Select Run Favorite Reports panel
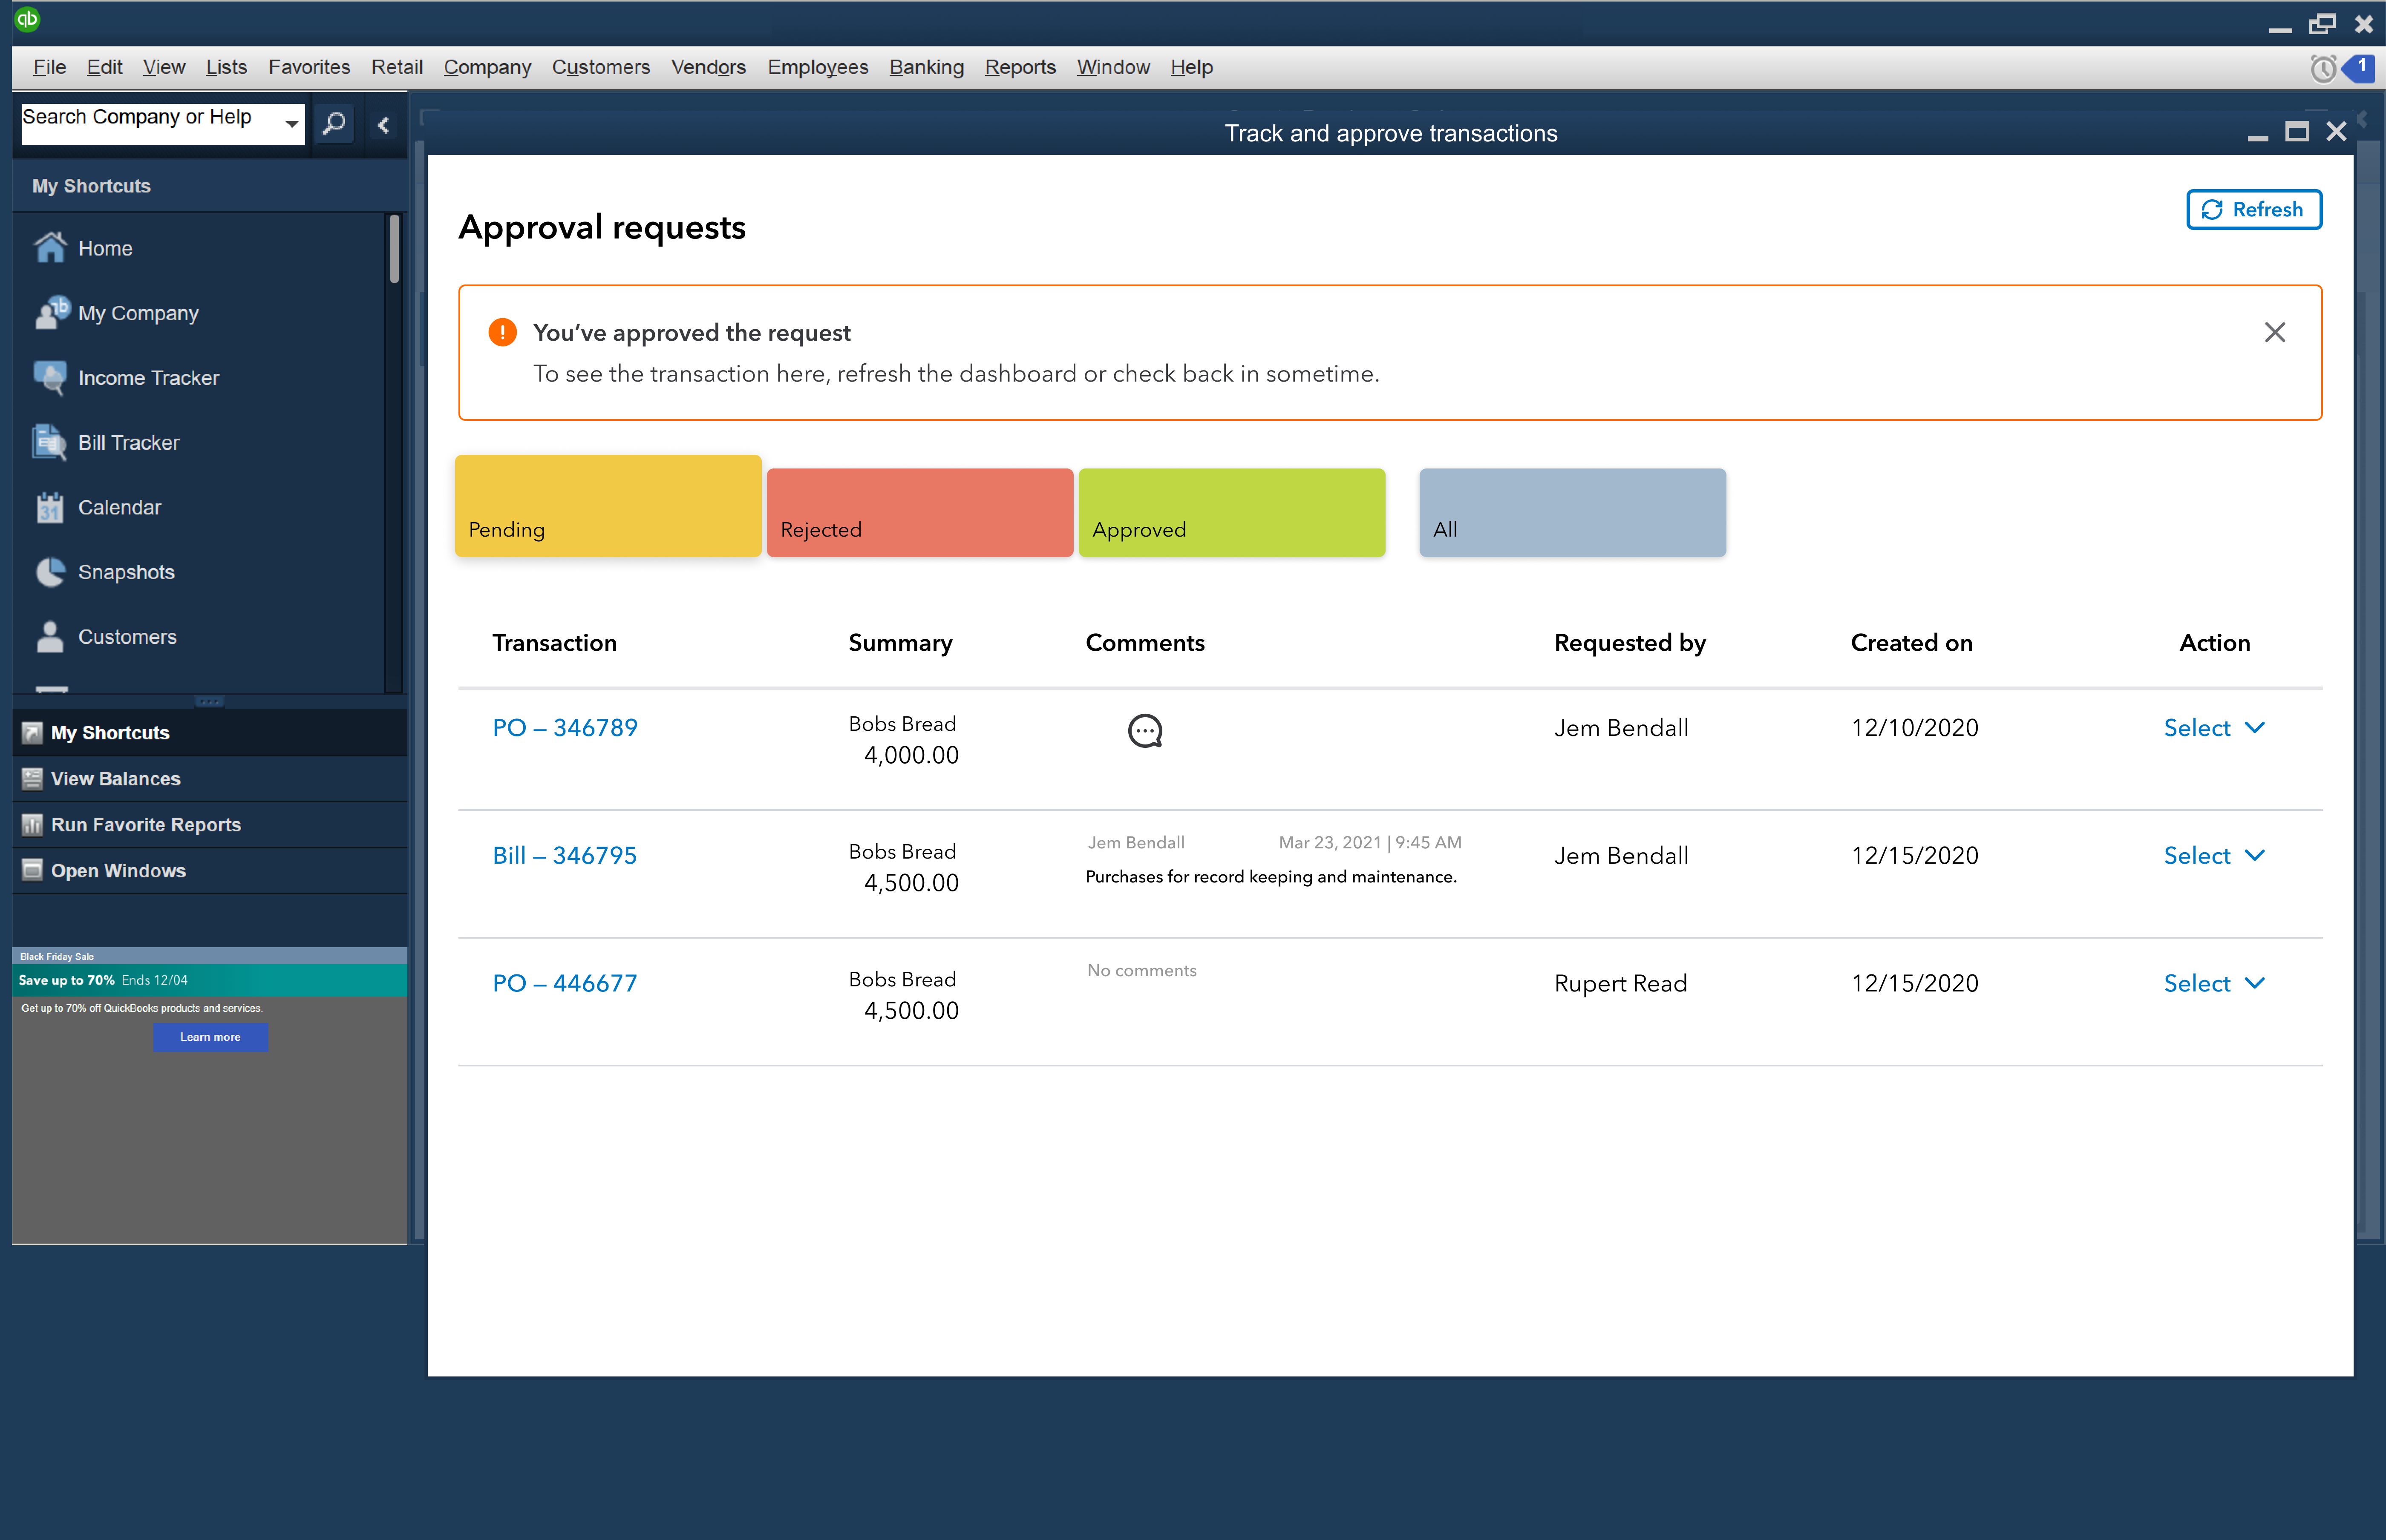This screenshot has width=2386, height=1540. pos(209,825)
